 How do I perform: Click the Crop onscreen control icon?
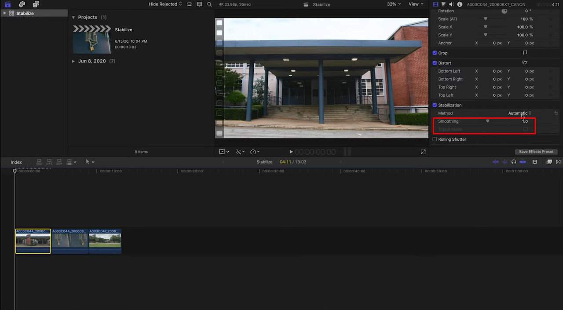(x=525, y=53)
